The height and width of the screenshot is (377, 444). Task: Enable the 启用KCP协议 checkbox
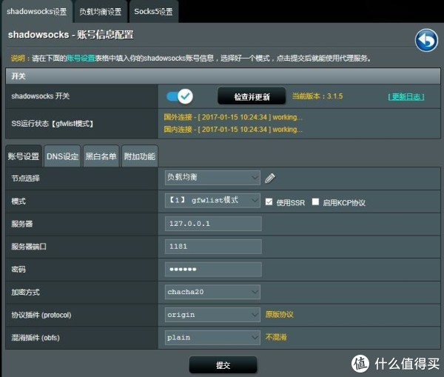click(x=315, y=201)
